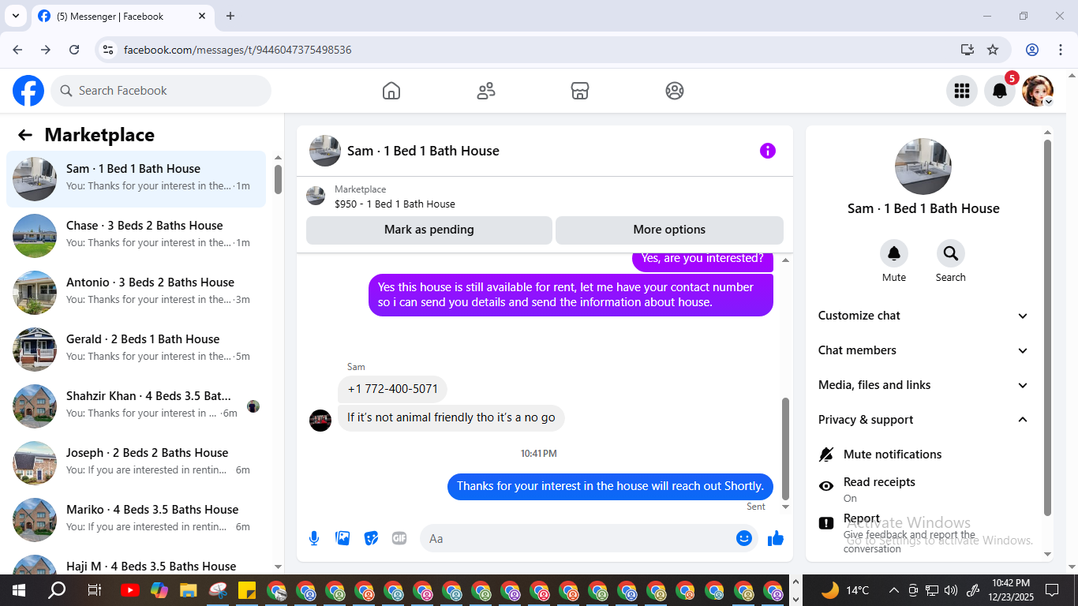Open Sam's house thumbnail in details panel

point(923,166)
